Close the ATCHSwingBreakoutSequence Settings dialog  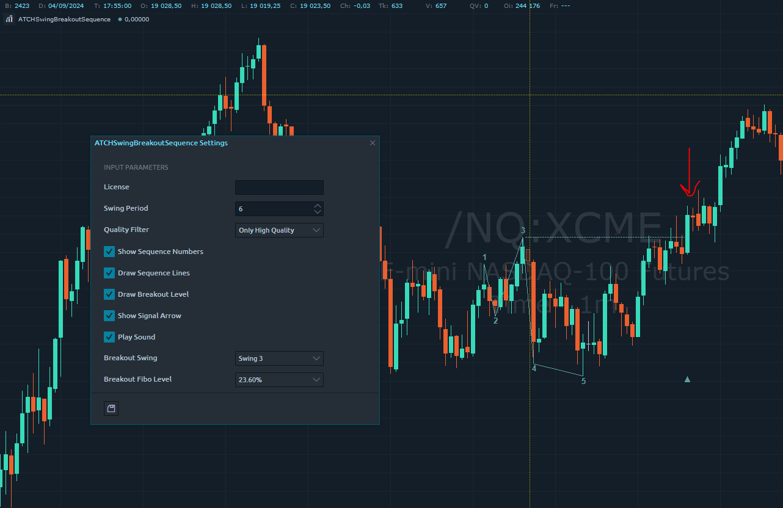click(373, 143)
